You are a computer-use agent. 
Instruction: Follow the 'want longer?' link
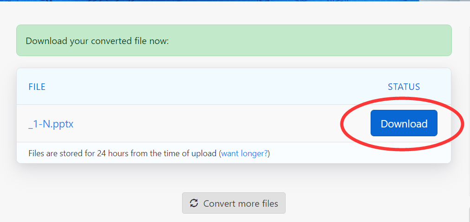pos(244,153)
